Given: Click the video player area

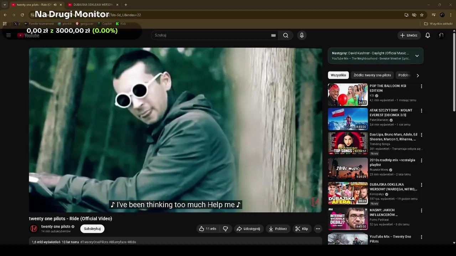Looking at the screenshot, I should pos(176,130).
